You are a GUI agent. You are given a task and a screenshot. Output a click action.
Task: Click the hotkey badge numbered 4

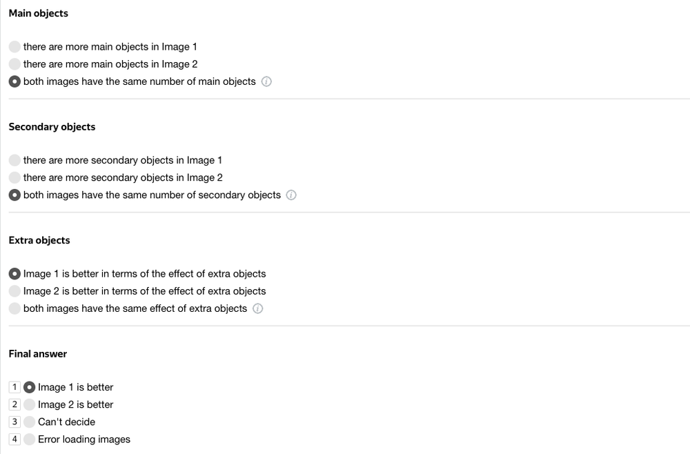(14, 439)
